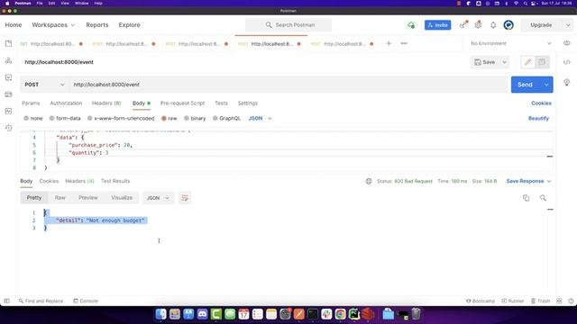Screen dimensions: 577x324
Task: Switch to the Params tab
Action: [31, 103]
